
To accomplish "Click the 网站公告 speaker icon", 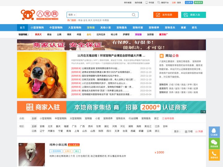I will (162, 56).
